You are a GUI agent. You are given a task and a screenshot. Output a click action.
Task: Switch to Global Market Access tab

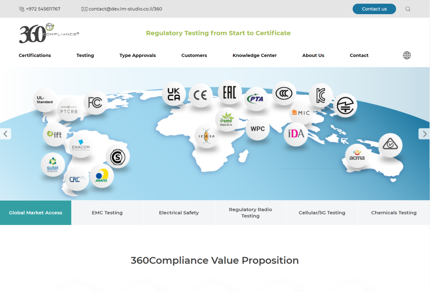point(36,213)
